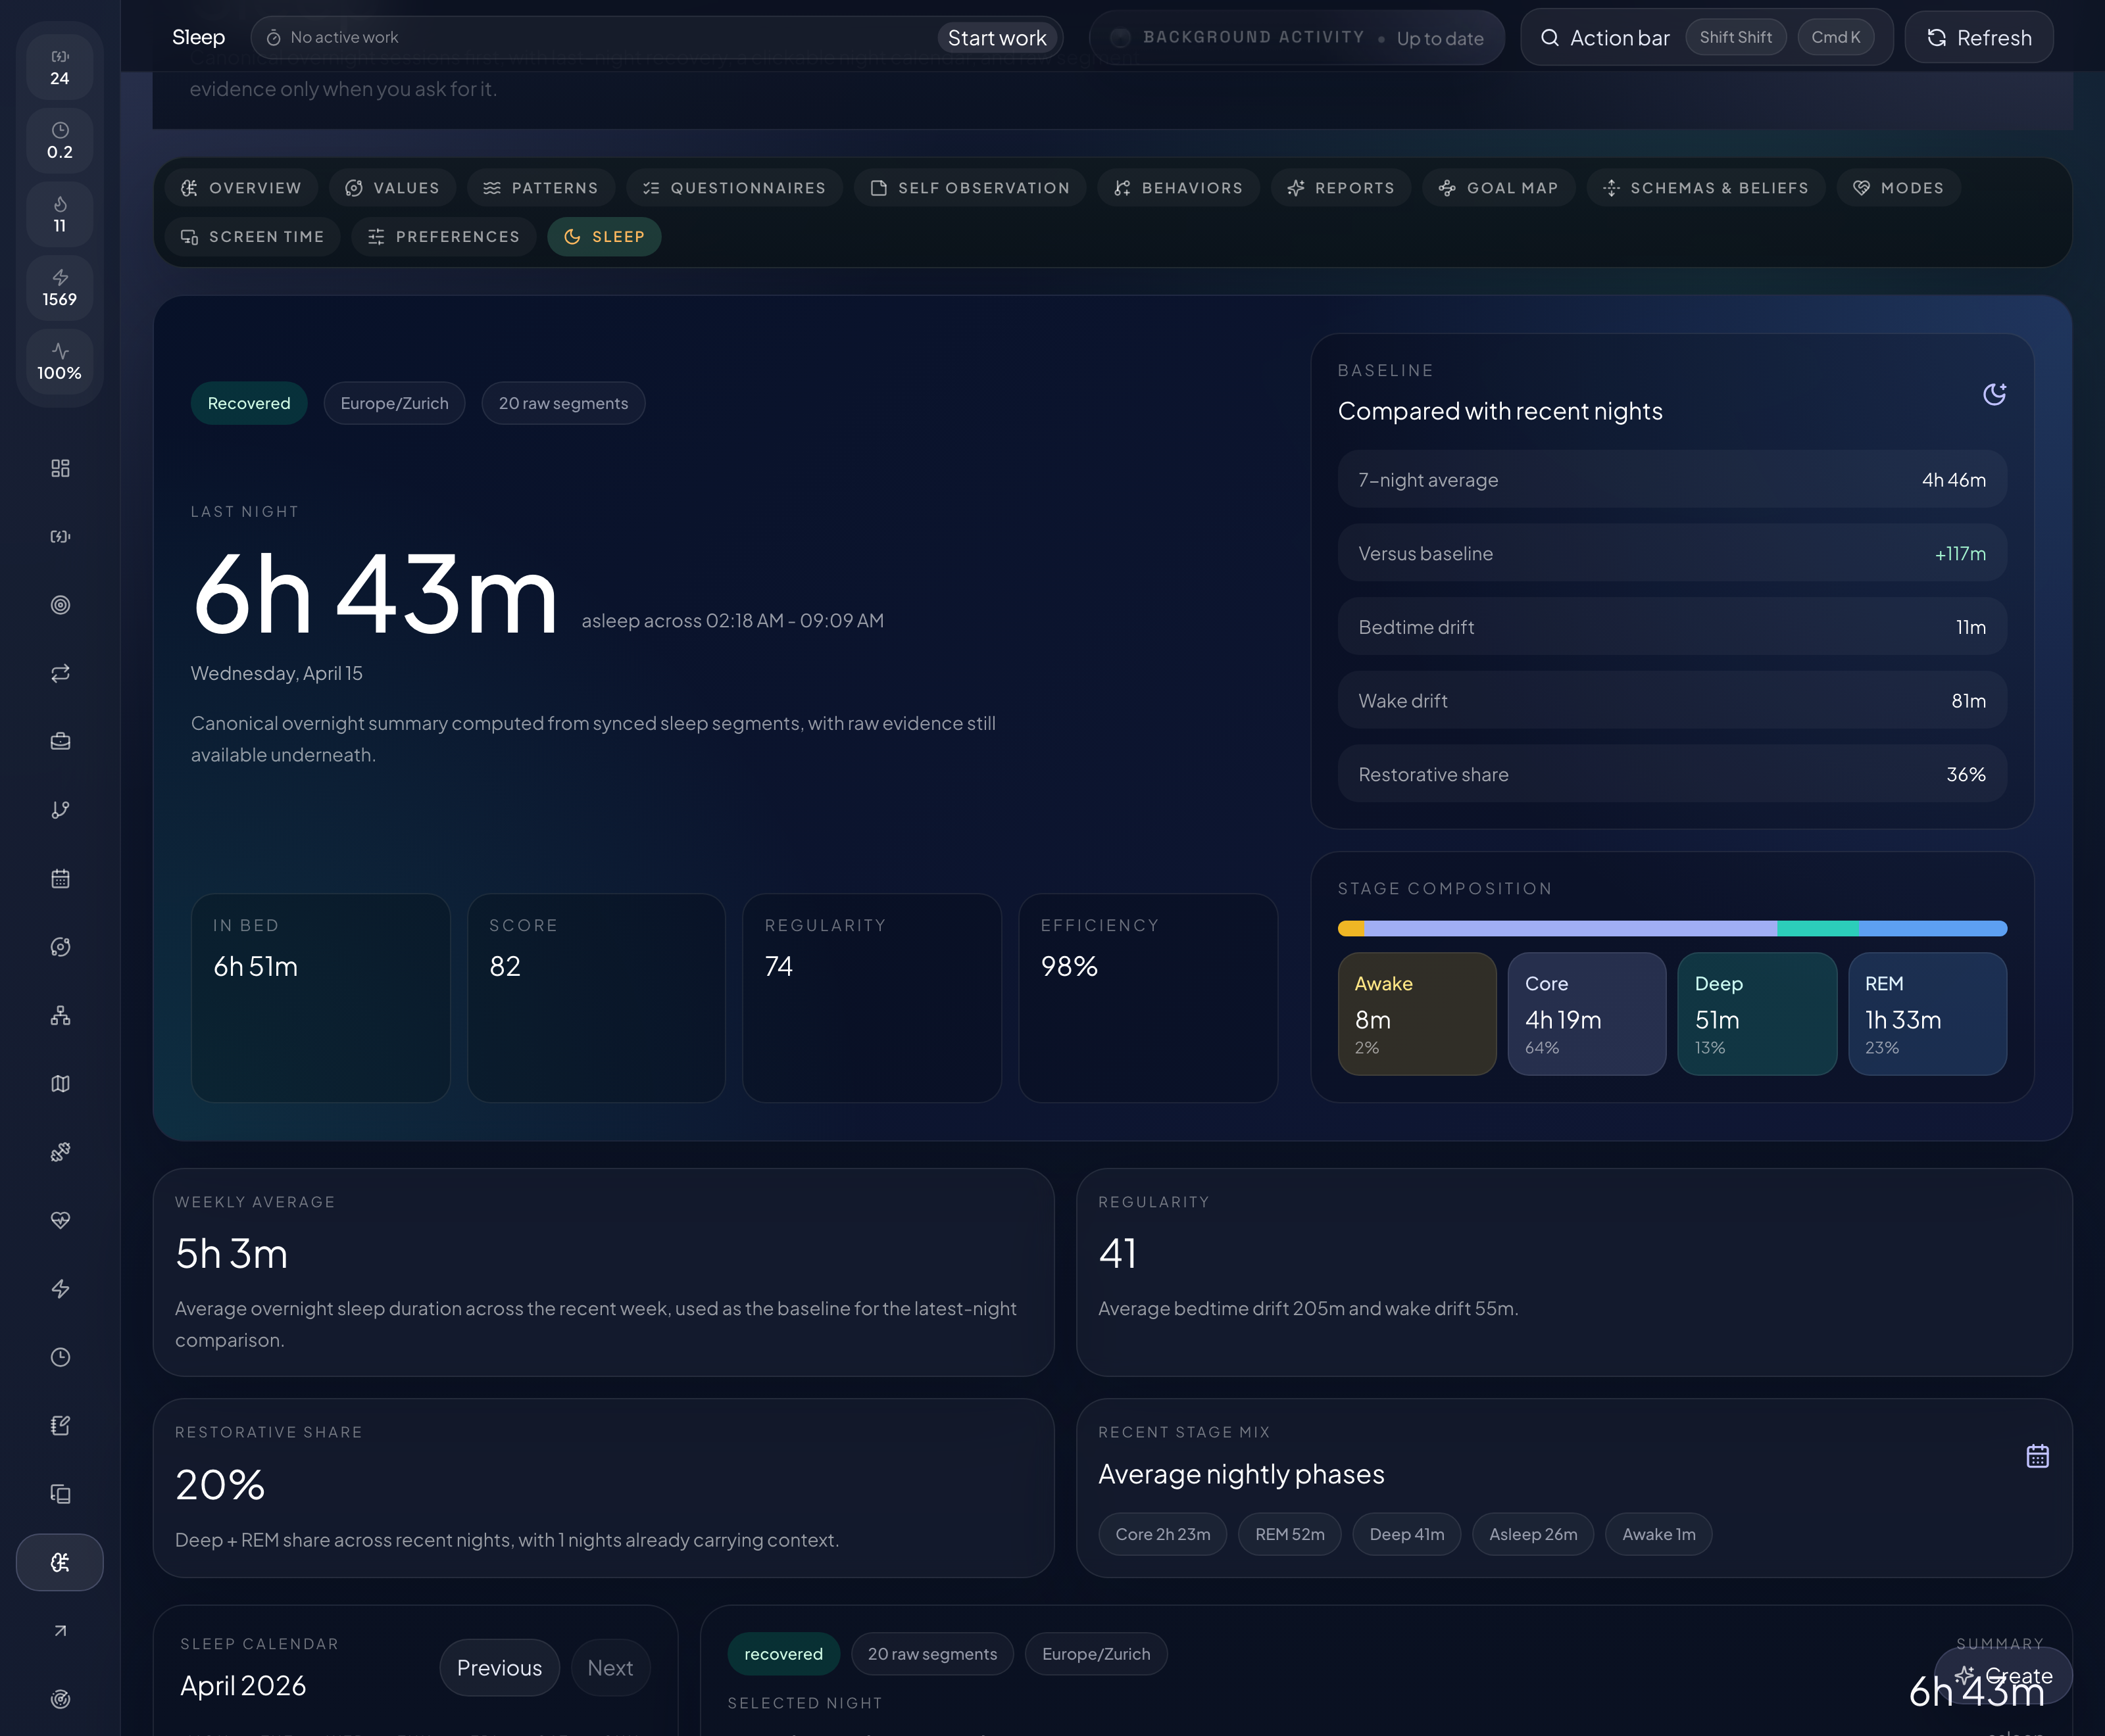Click the moon-plus icon on the Baseline card

[1993, 394]
